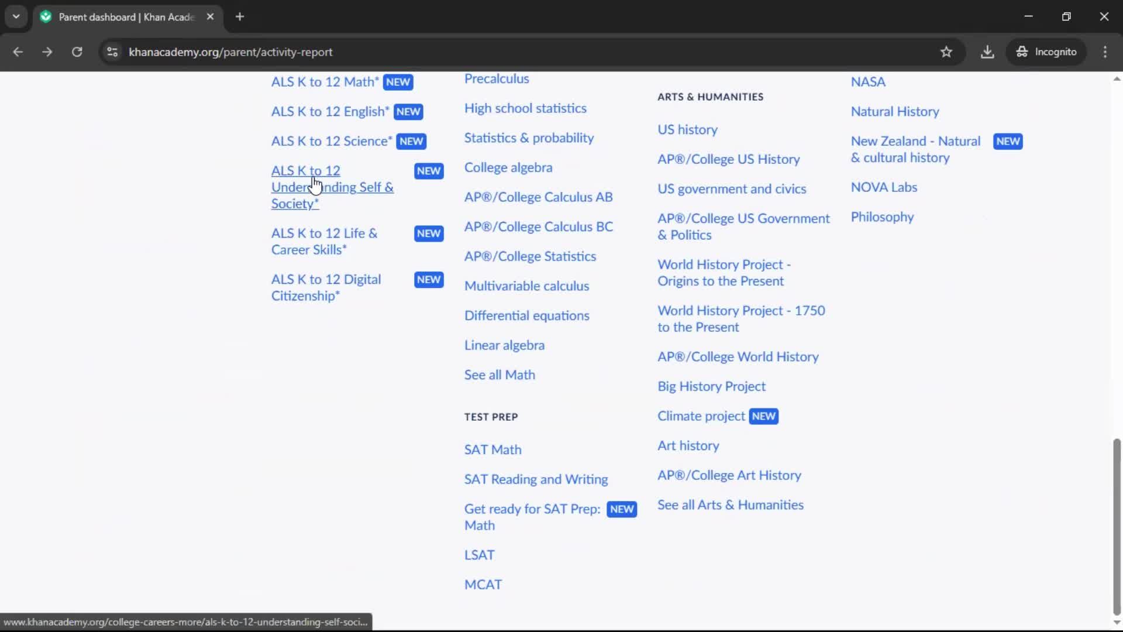Open AP College Statistics
The image size is (1123, 632).
point(531,257)
